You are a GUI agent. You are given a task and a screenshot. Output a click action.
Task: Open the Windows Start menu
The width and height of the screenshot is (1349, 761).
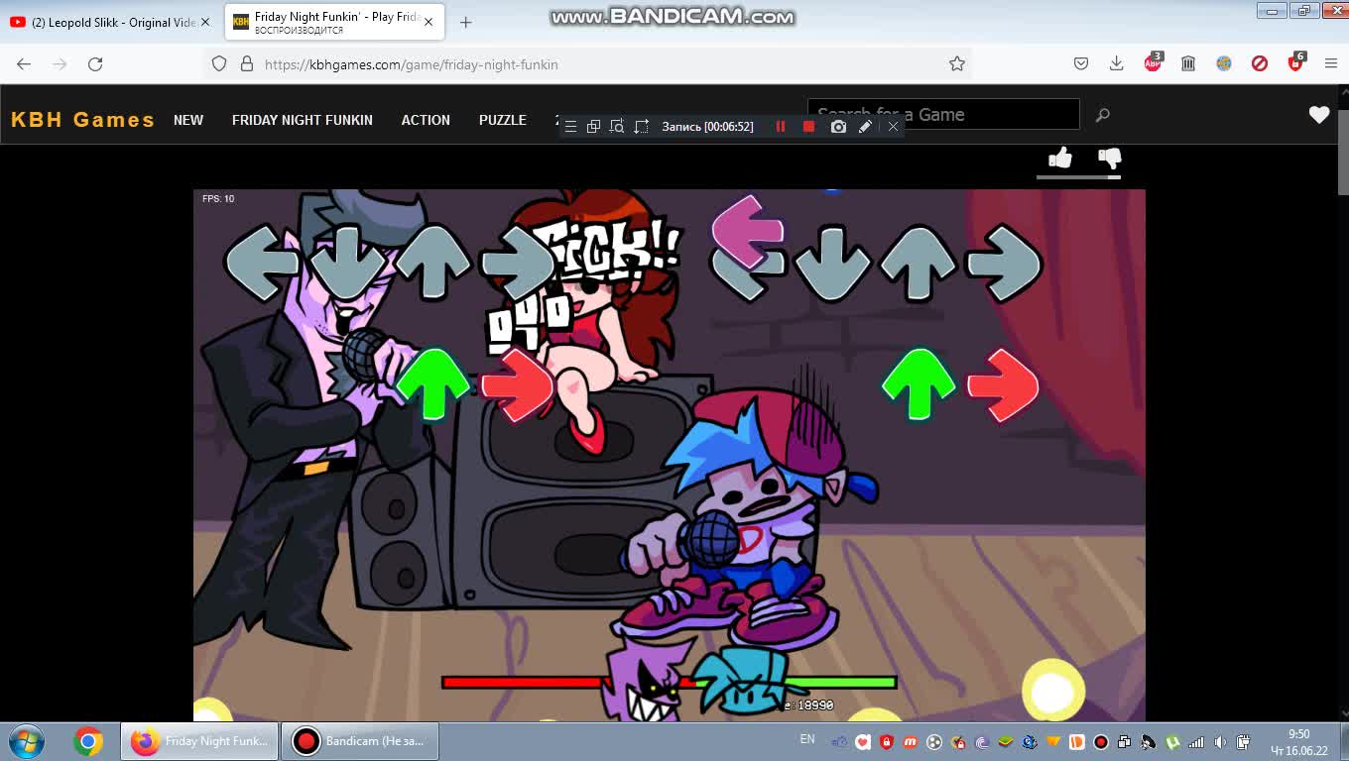point(27,741)
